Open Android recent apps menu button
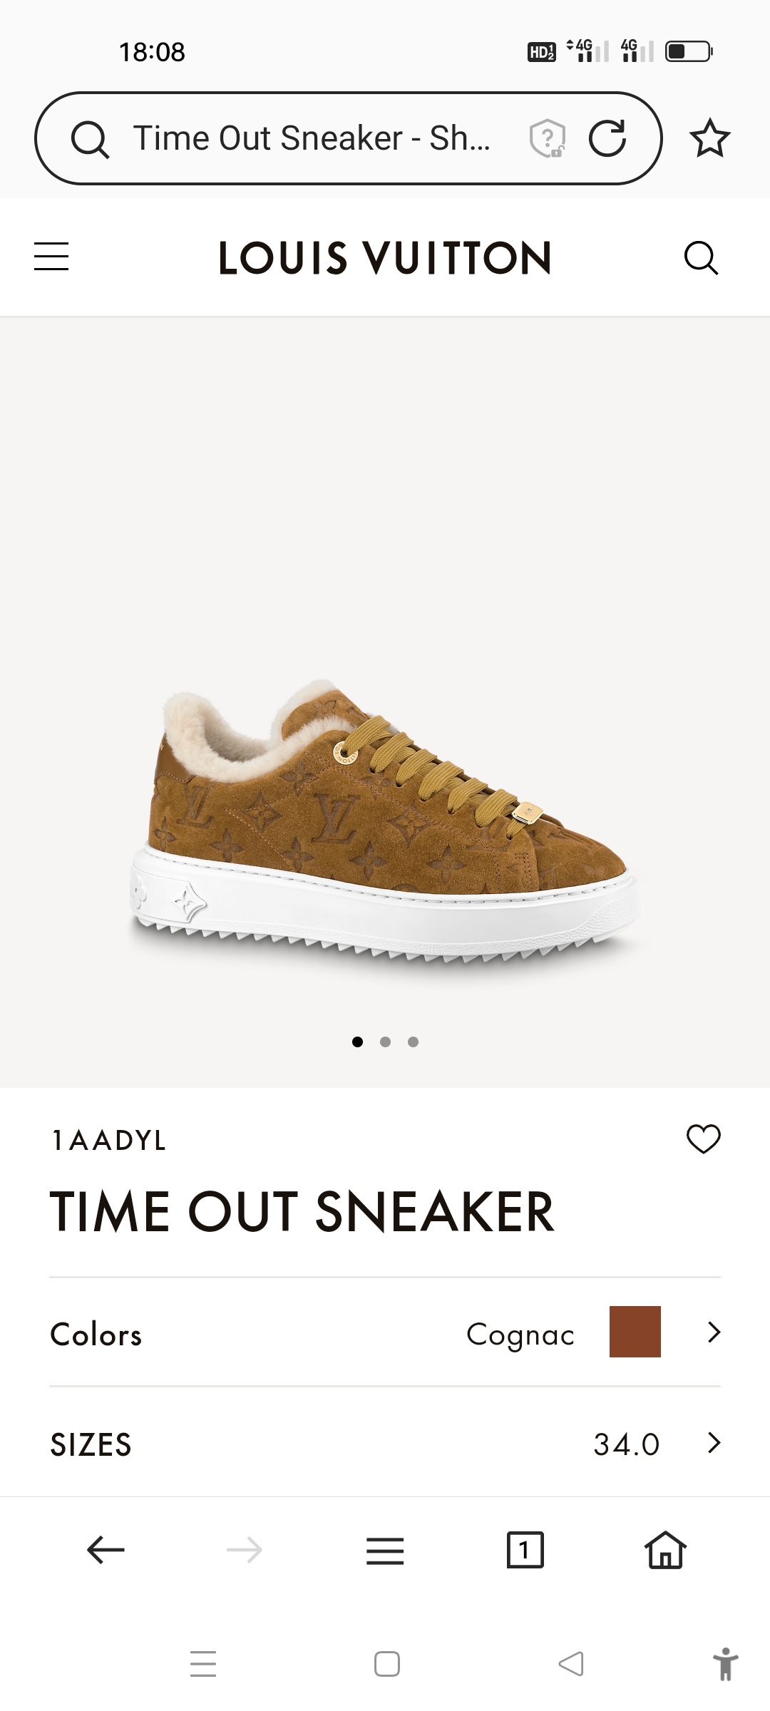Viewport: 770px width, 1711px height. pos(203,1664)
